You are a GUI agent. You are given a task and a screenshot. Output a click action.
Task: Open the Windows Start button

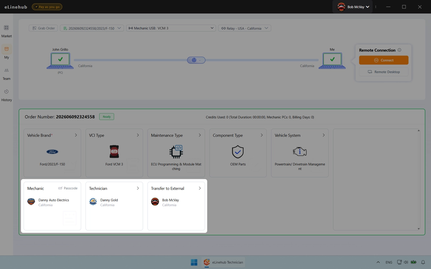click(194, 262)
